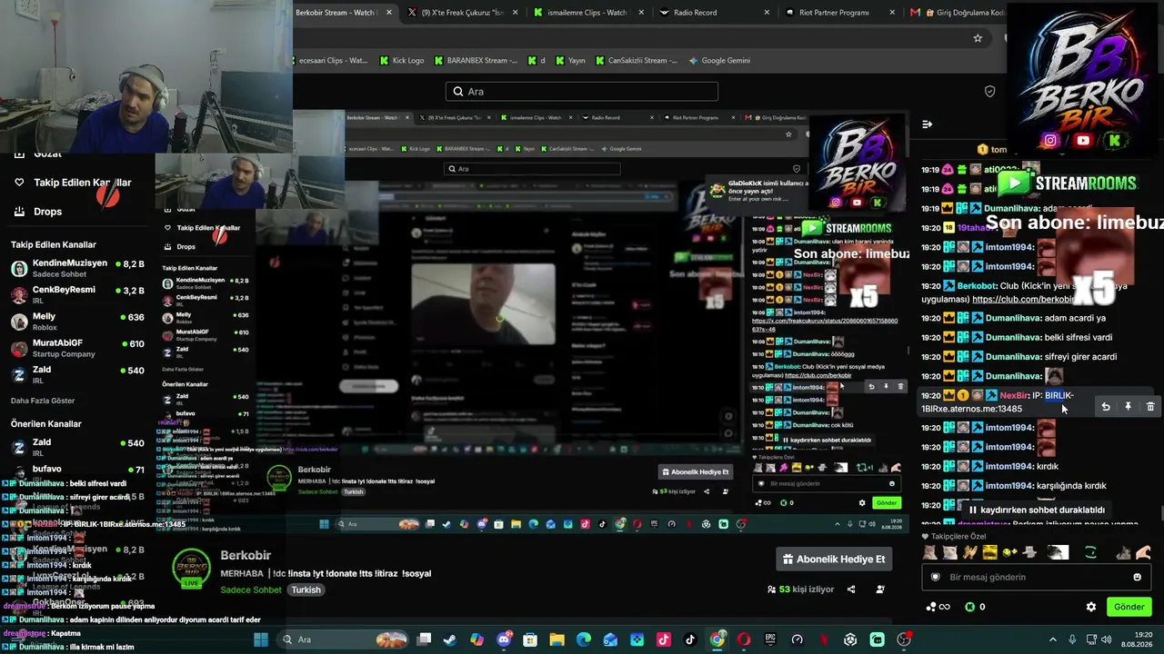Image resolution: width=1164 pixels, height=654 pixels.
Task: Open the club.com/berkobir link in chat
Action: click(1023, 299)
